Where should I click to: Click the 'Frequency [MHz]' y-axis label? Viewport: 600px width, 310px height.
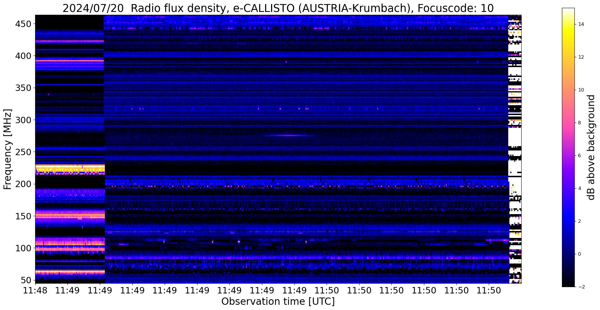(x=8, y=149)
